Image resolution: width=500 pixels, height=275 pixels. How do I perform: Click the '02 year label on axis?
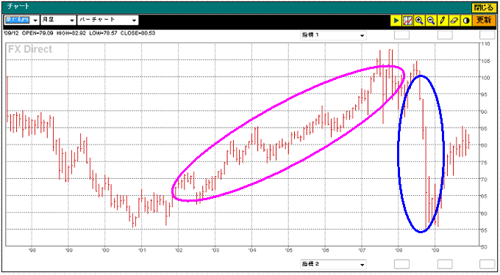[178, 250]
